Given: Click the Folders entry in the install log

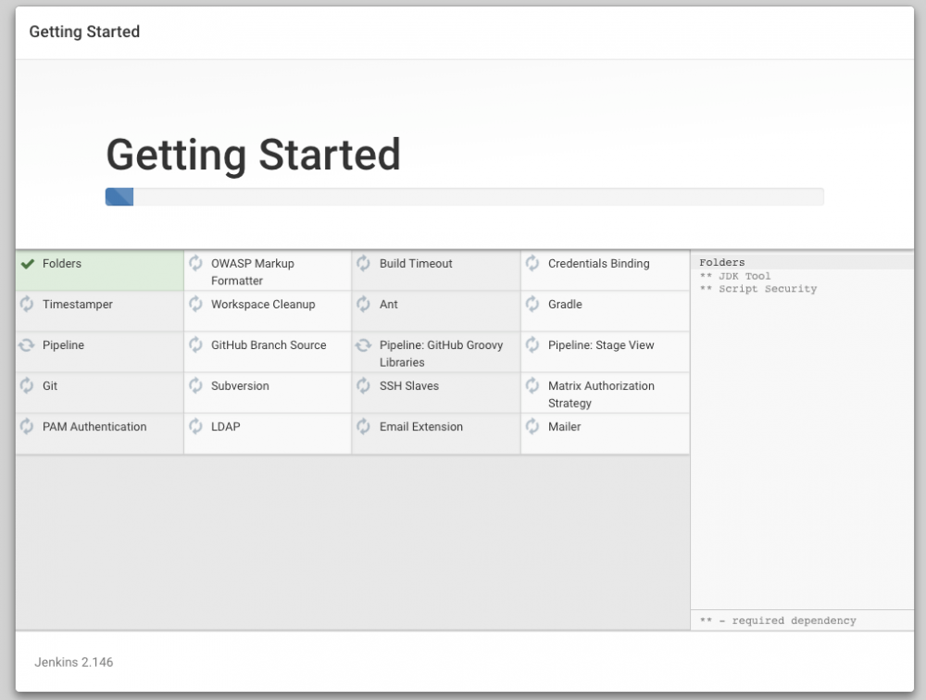Looking at the screenshot, I should tap(722, 263).
